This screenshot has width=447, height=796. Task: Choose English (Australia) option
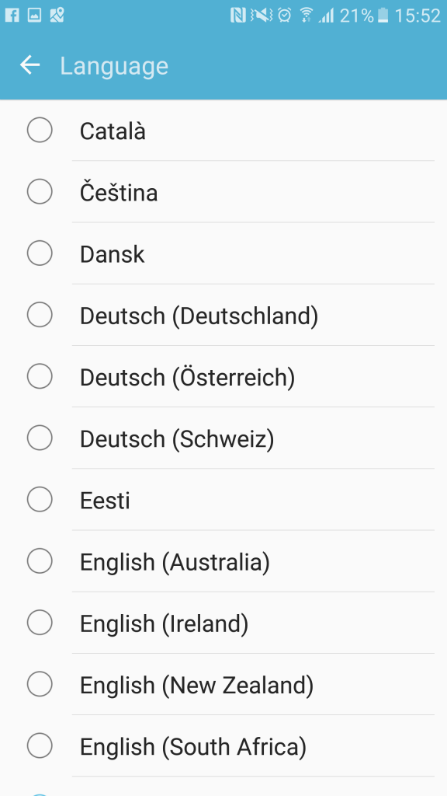[223, 561]
